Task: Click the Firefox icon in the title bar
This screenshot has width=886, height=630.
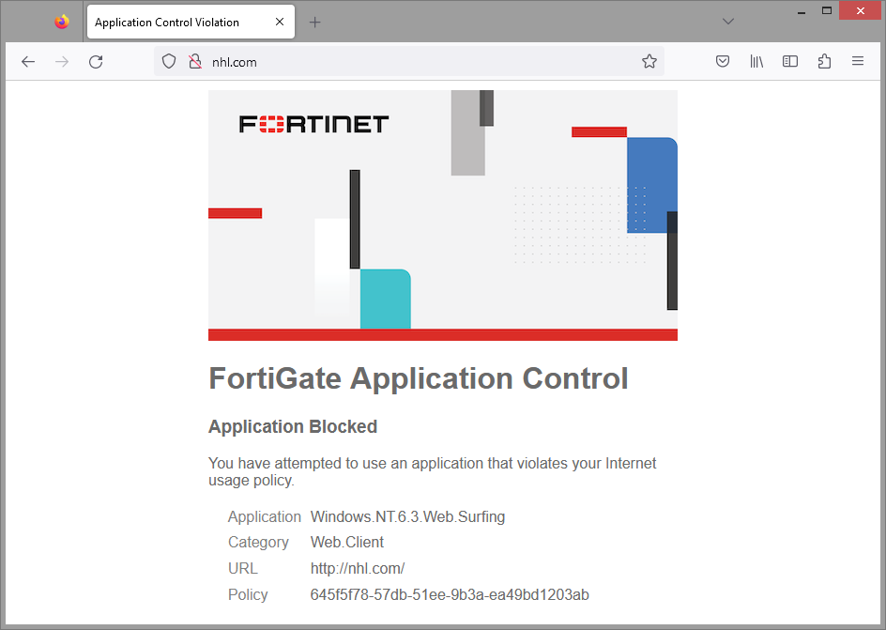Action: (x=59, y=21)
